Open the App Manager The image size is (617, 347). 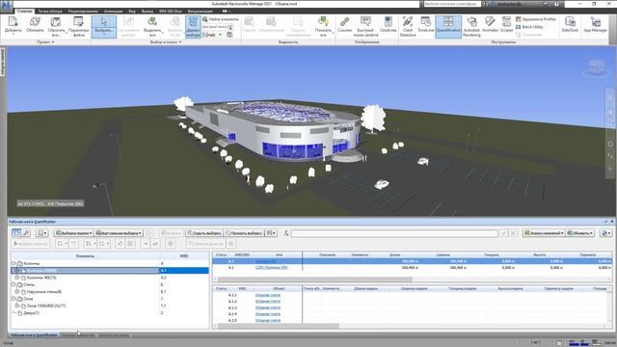click(x=596, y=24)
